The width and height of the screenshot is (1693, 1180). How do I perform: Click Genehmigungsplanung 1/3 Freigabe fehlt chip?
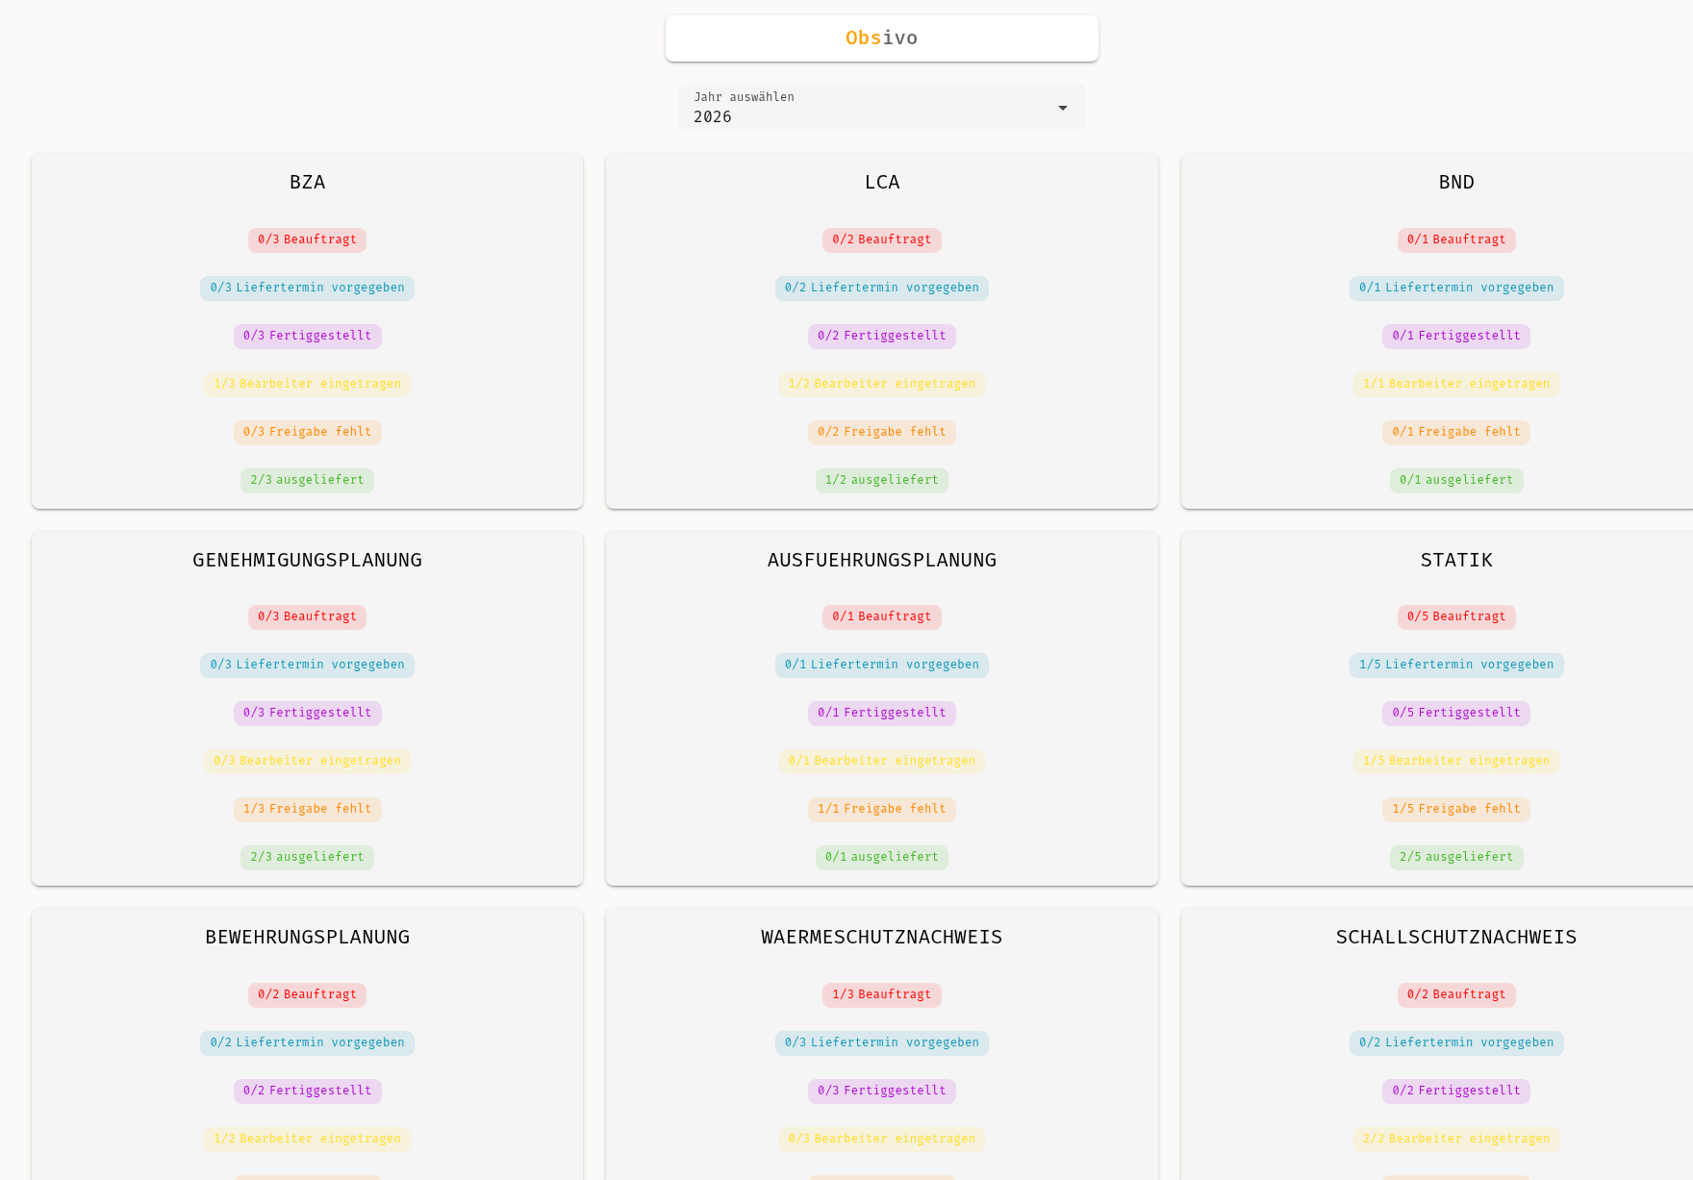tap(308, 810)
